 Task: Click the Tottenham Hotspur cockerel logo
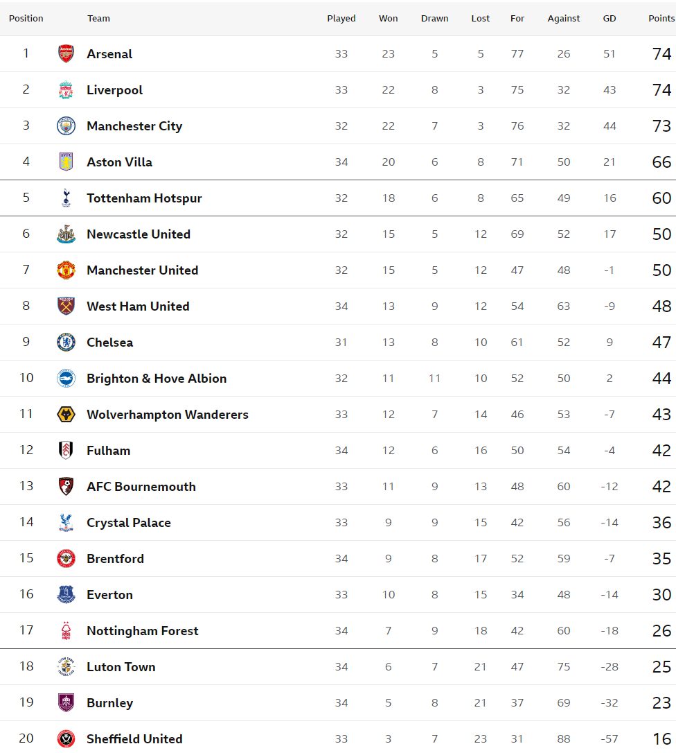coord(66,198)
